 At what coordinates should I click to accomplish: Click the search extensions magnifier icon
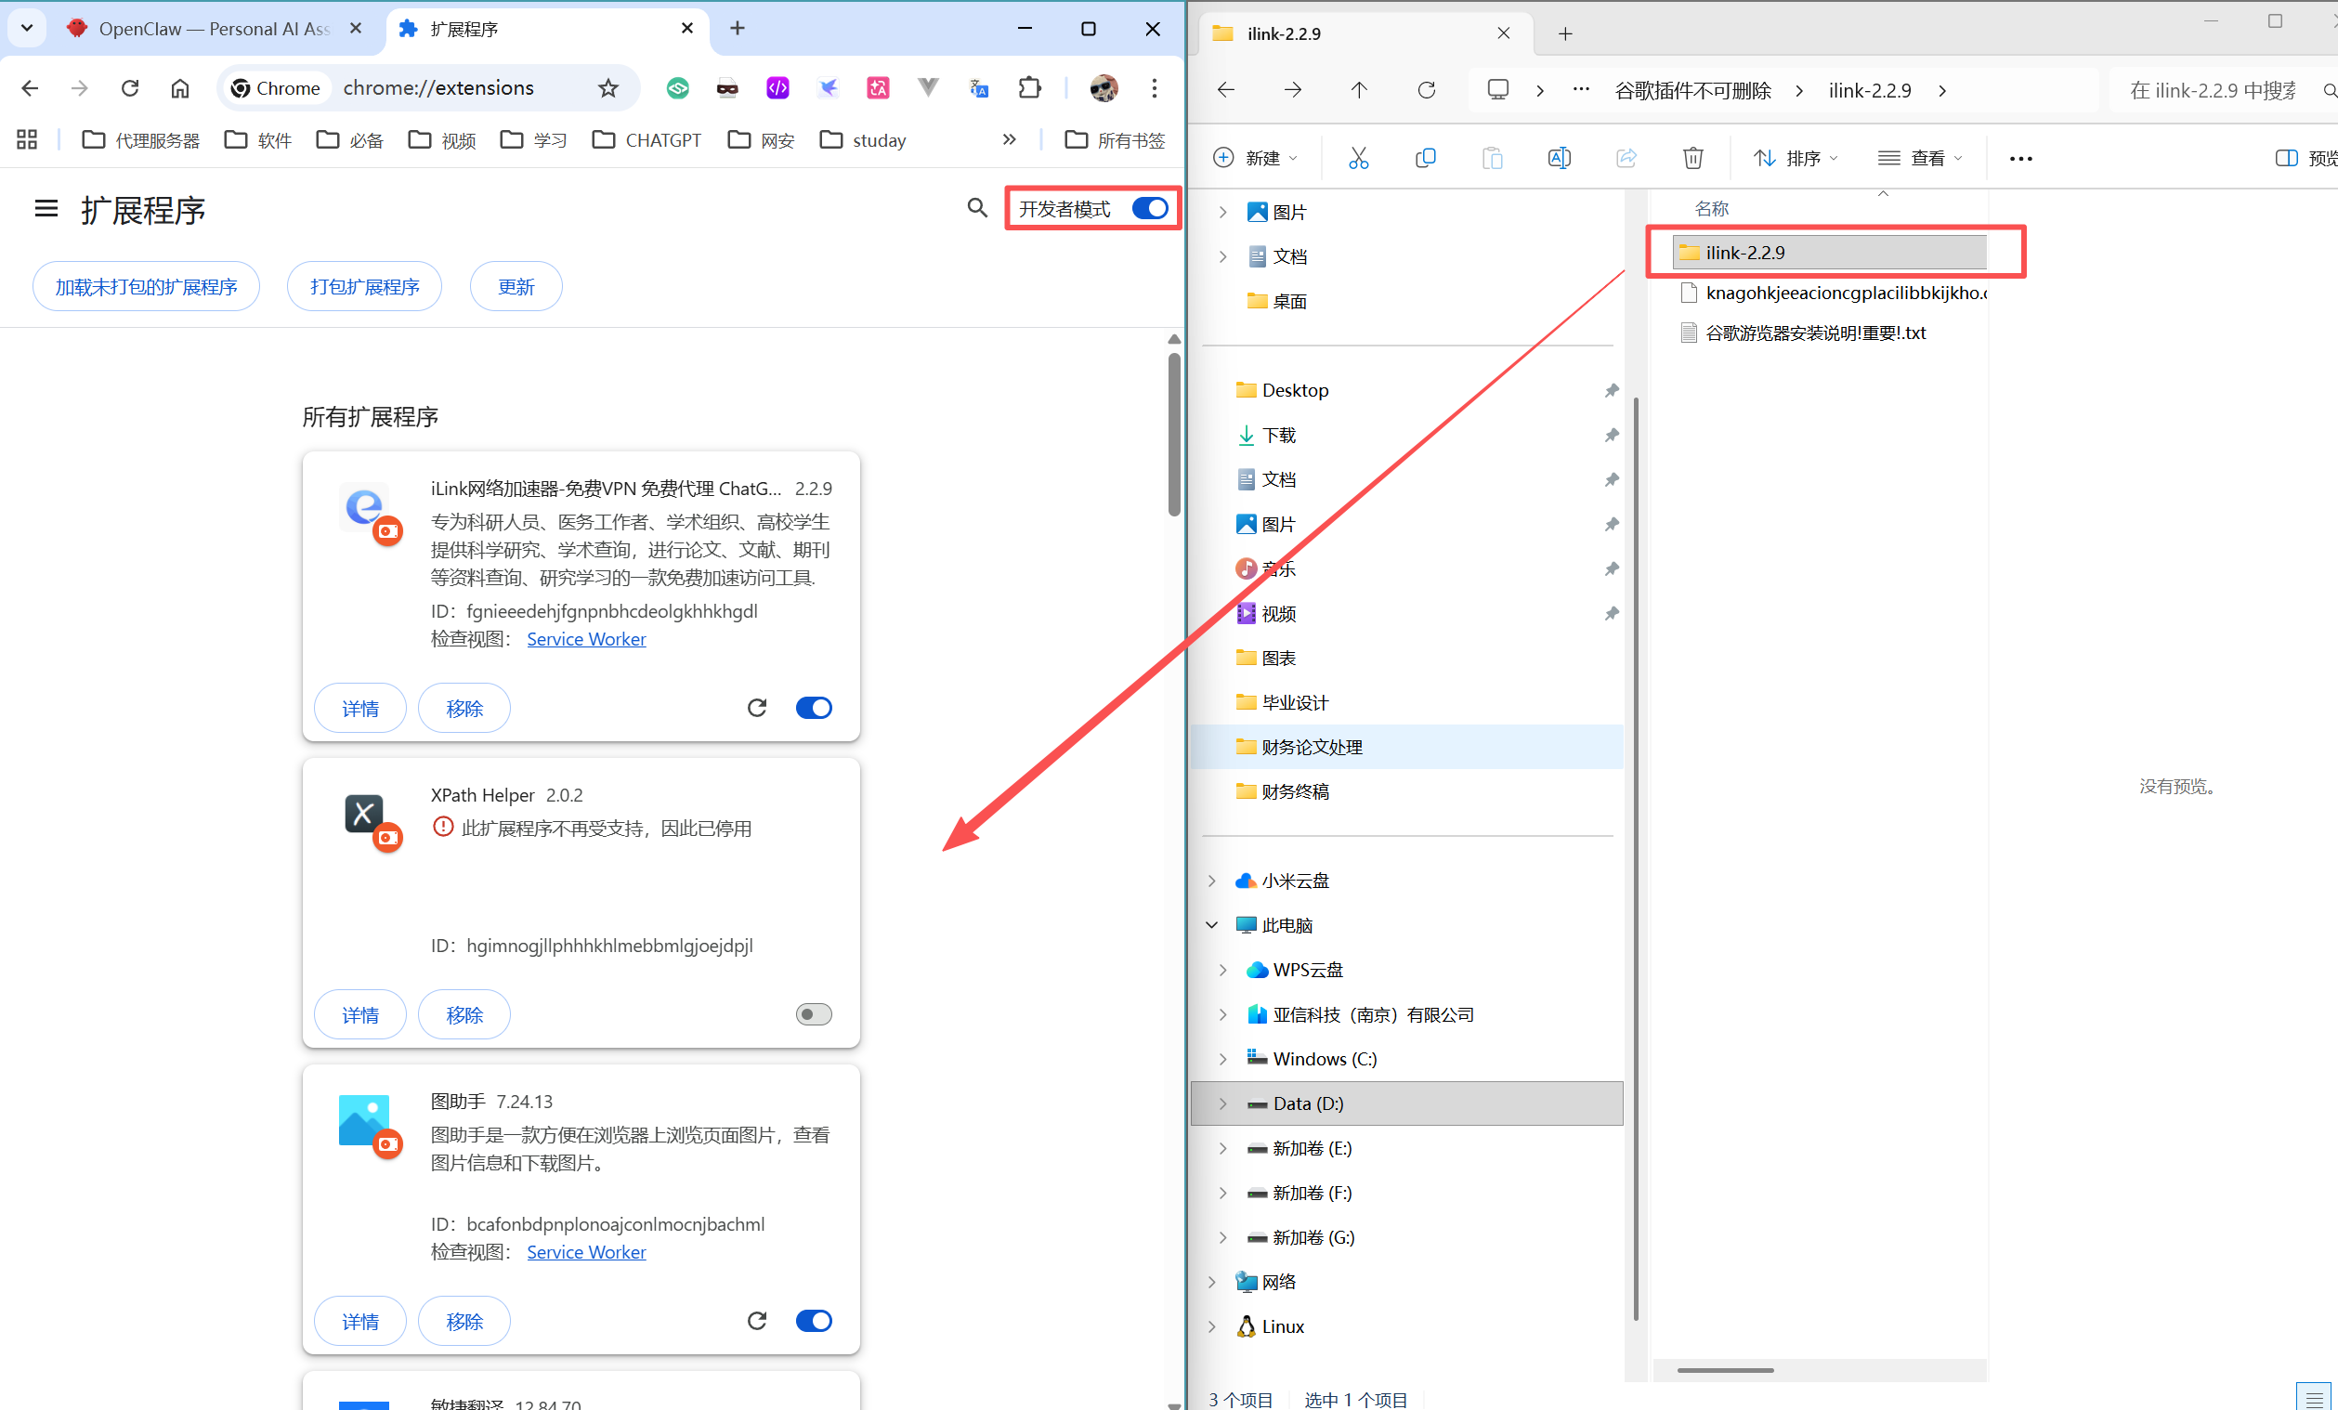click(x=976, y=208)
